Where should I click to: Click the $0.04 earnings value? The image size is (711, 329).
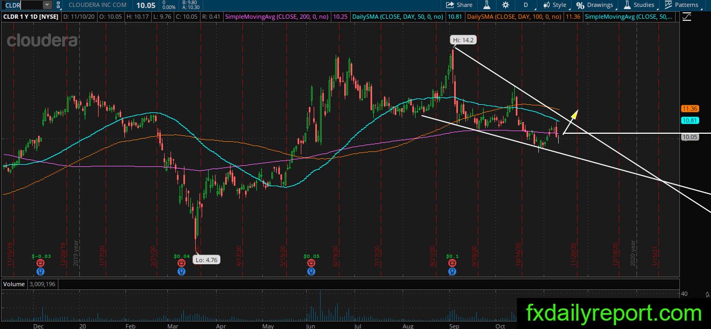[x=182, y=257]
